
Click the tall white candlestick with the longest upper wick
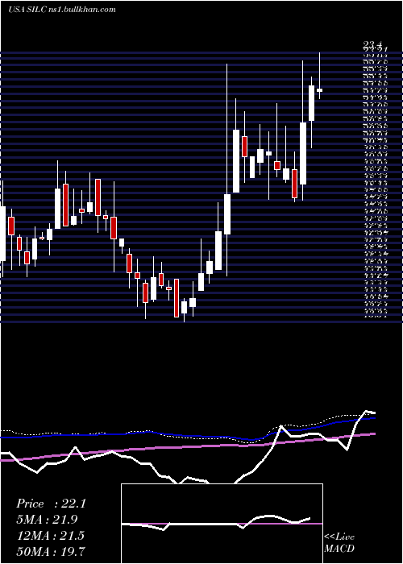tap(227, 214)
